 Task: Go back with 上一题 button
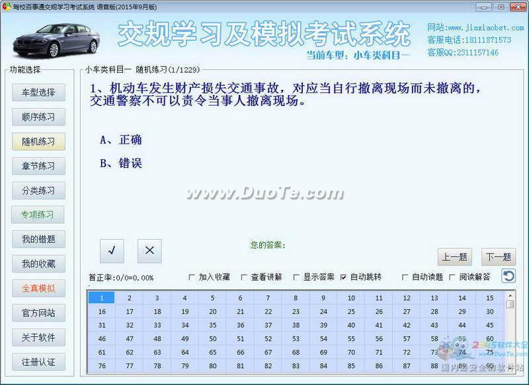click(x=455, y=258)
